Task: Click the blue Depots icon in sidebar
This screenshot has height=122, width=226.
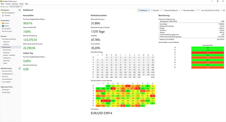Action: pyautogui.click(x=3, y=26)
